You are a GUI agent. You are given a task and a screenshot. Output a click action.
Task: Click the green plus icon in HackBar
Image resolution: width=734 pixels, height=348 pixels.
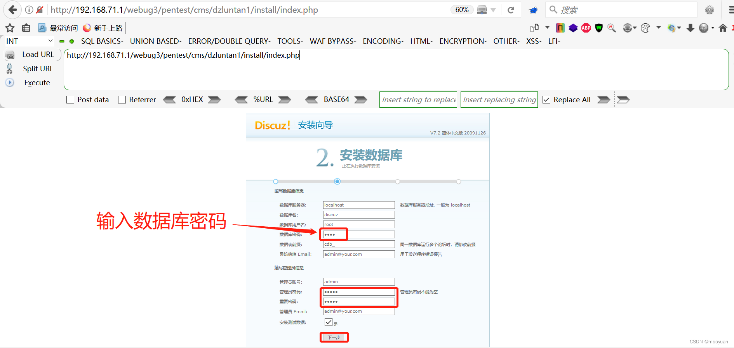pyautogui.click(x=71, y=41)
